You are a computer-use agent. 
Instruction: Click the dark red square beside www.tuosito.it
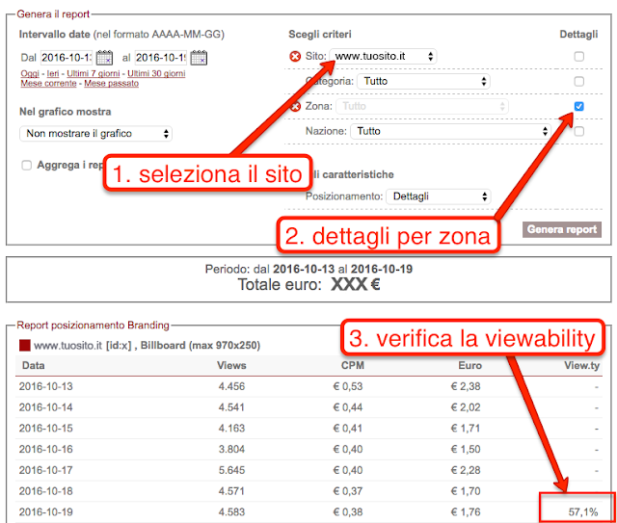25,344
